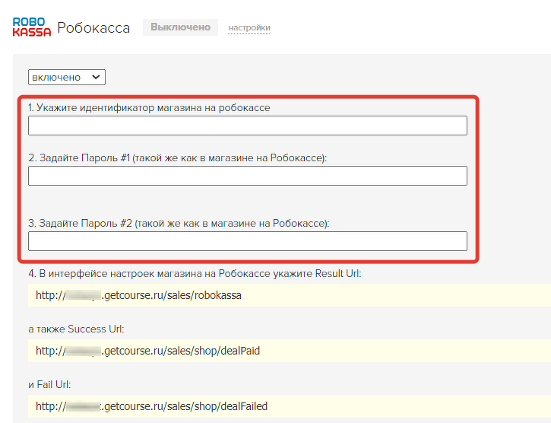Viewport: 551px width, 423px height.
Task: Click text 'а также Success Url:'
Action: (76, 329)
